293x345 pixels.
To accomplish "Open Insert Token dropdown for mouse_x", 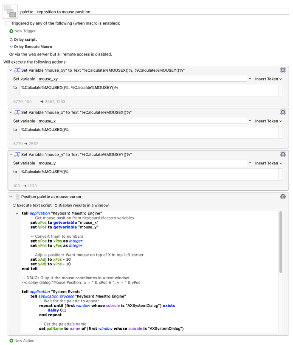I will click(x=268, y=121).
